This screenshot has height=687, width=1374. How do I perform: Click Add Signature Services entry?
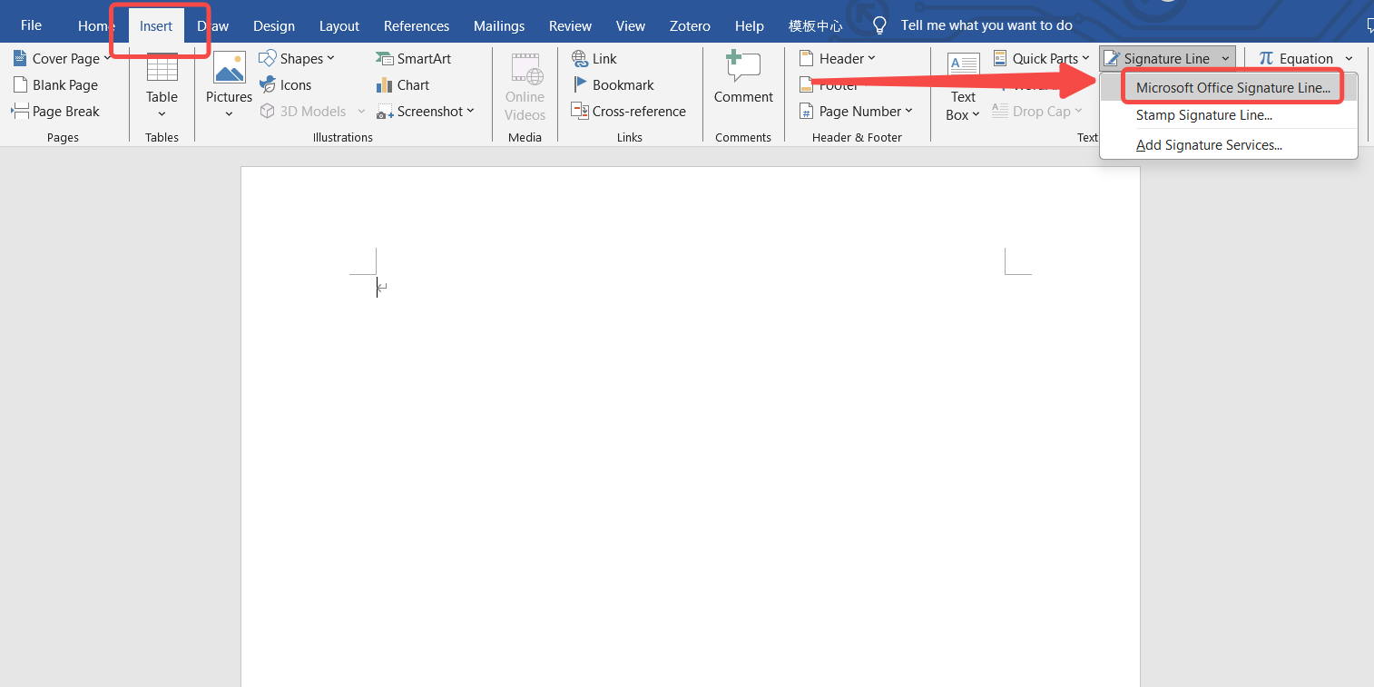click(x=1209, y=145)
